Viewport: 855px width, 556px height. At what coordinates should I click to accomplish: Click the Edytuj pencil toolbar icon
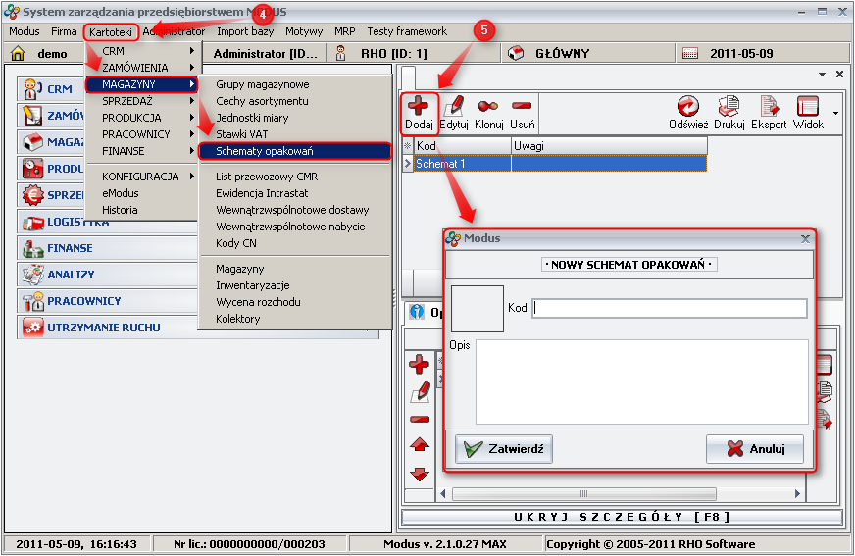pyautogui.click(x=454, y=106)
